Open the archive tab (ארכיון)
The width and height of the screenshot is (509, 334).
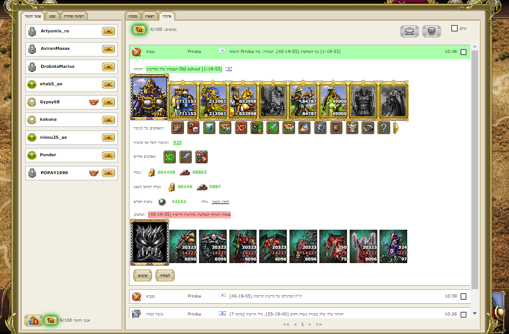(x=167, y=16)
